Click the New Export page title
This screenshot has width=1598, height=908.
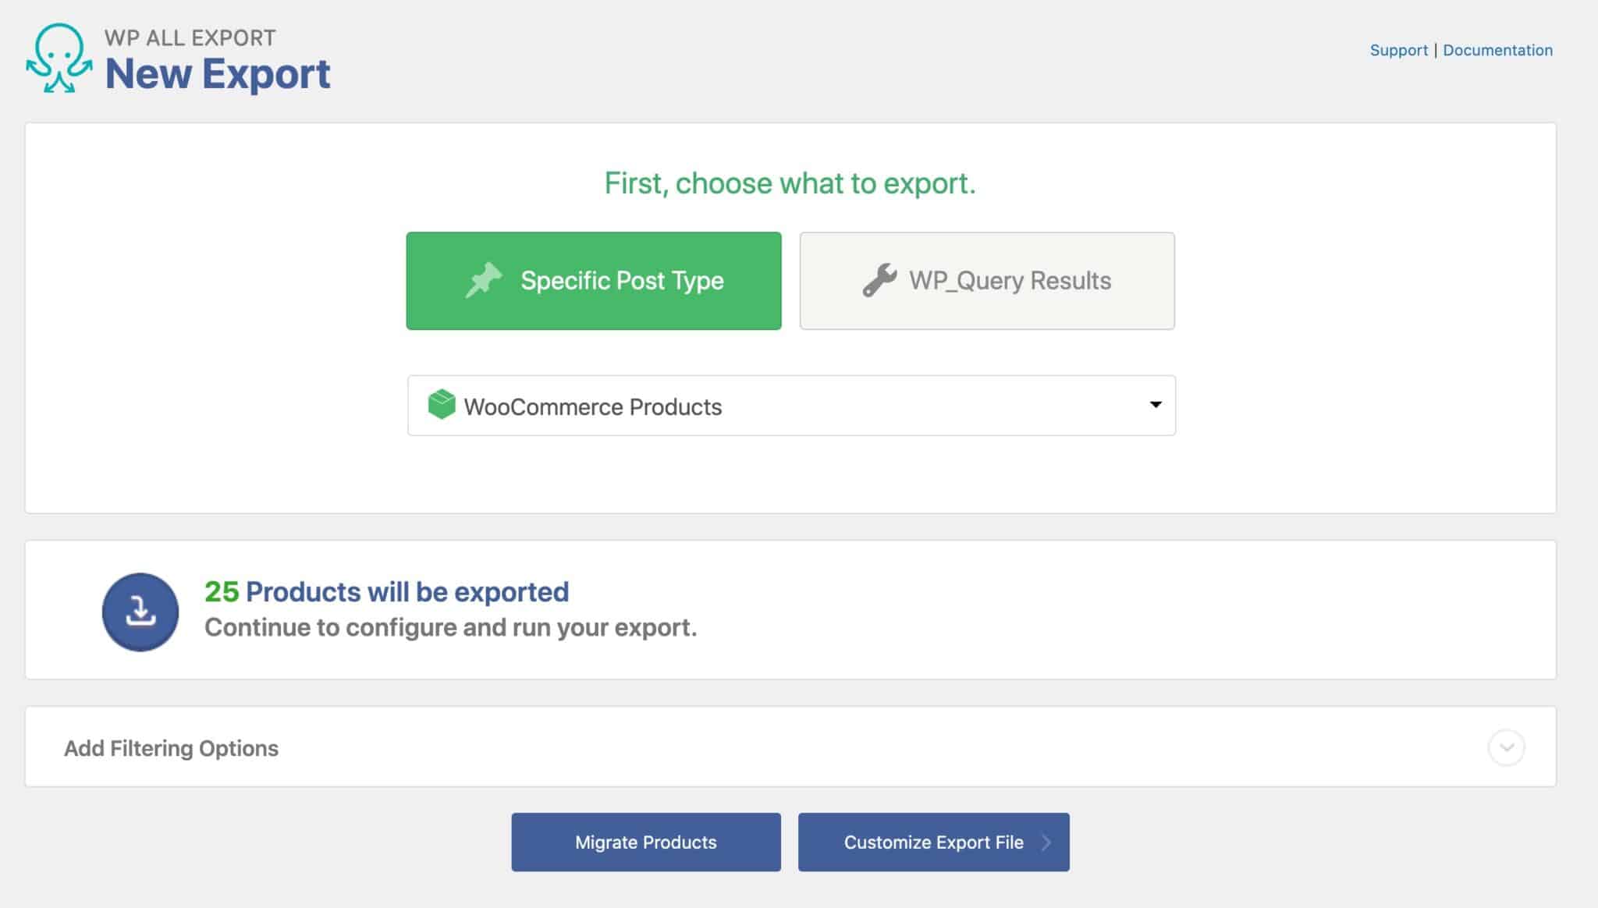coord(218,74)
